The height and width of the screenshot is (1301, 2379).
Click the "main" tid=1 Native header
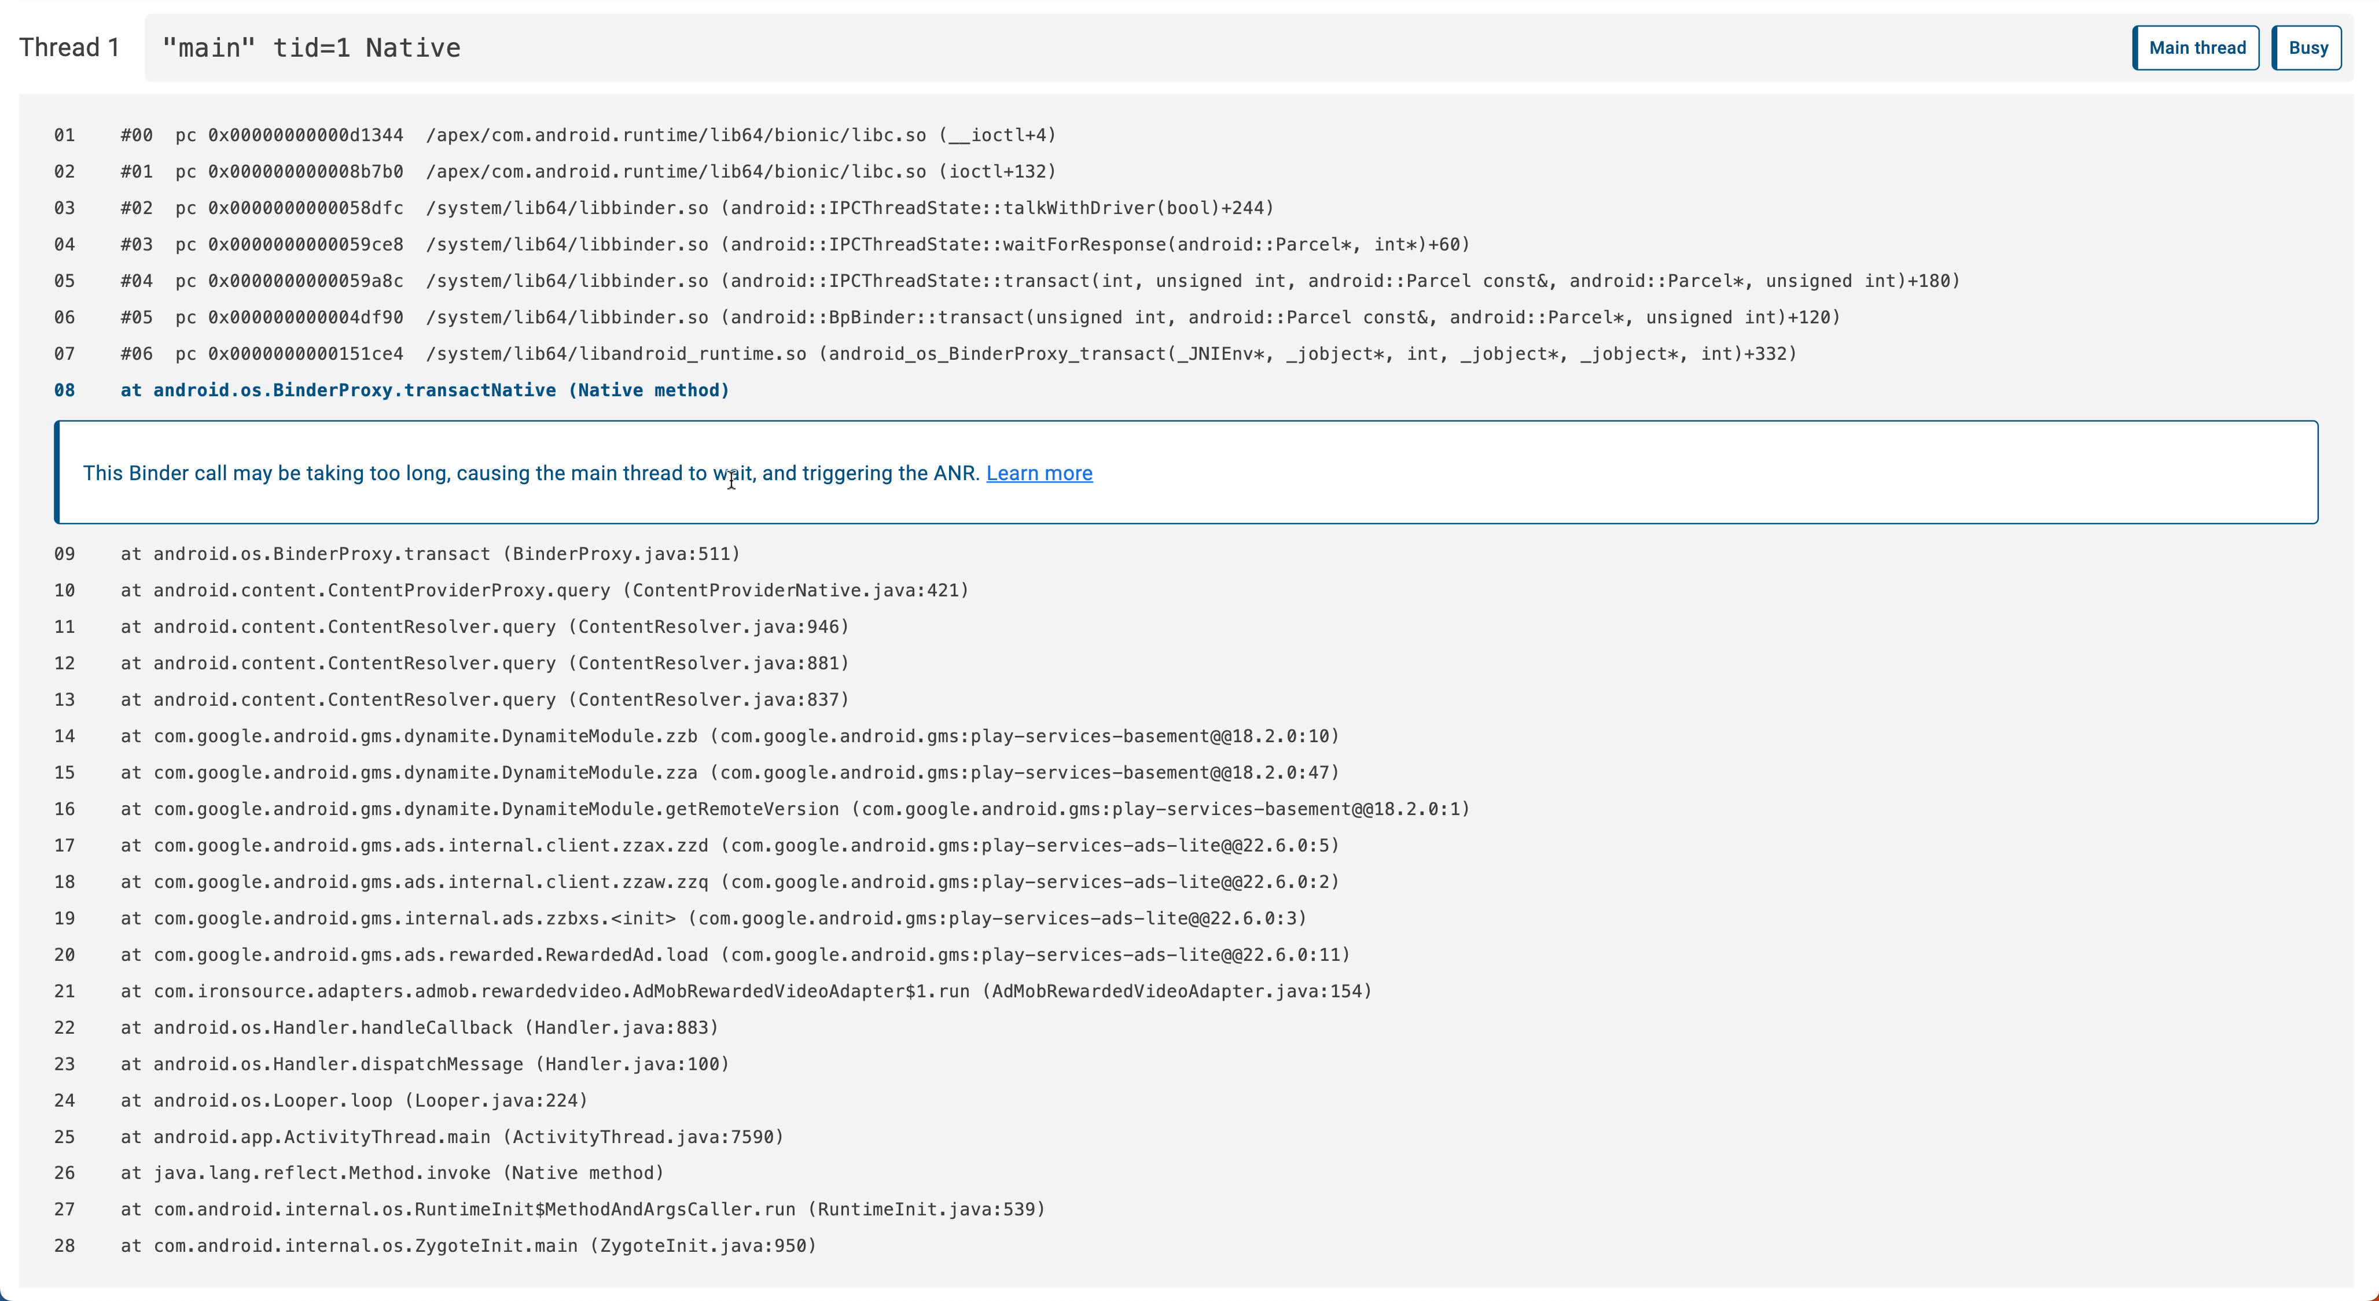pyautogui.click(x=311, y=48)
